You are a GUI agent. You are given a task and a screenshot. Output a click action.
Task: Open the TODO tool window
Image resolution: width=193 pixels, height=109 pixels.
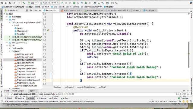pyautogui.click(x=8, y=98)
